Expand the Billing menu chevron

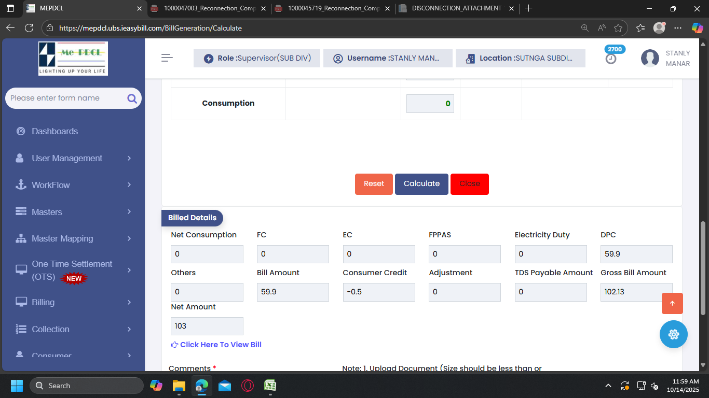coord(129,302)
